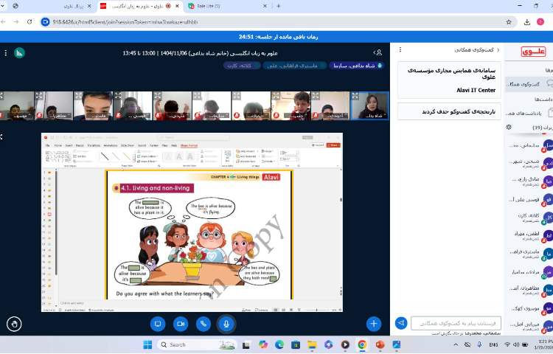Open the shared notes entry in sidebar
Screen dimensions: 553x354
coord(529,113)
